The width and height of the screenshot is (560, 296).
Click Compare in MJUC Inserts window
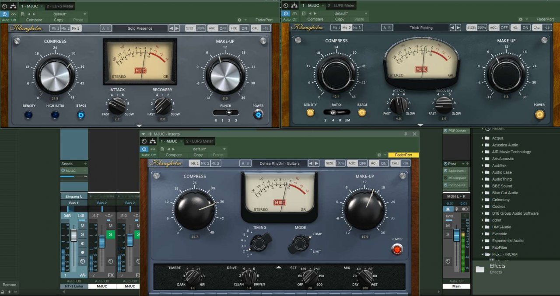click(x=174, y=155)
